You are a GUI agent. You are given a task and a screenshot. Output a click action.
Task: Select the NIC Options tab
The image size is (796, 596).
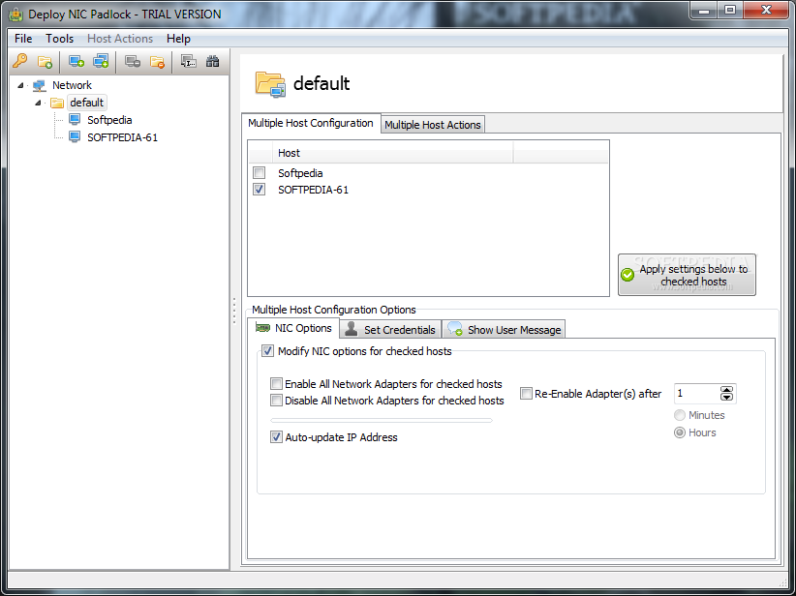tap(294, 328)
